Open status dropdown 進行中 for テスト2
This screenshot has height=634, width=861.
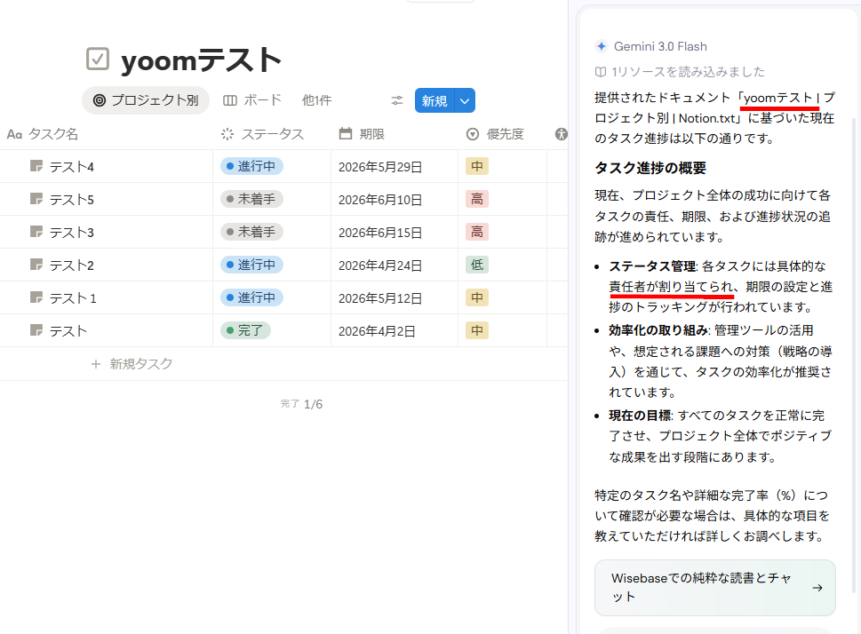tap(251, 265)
